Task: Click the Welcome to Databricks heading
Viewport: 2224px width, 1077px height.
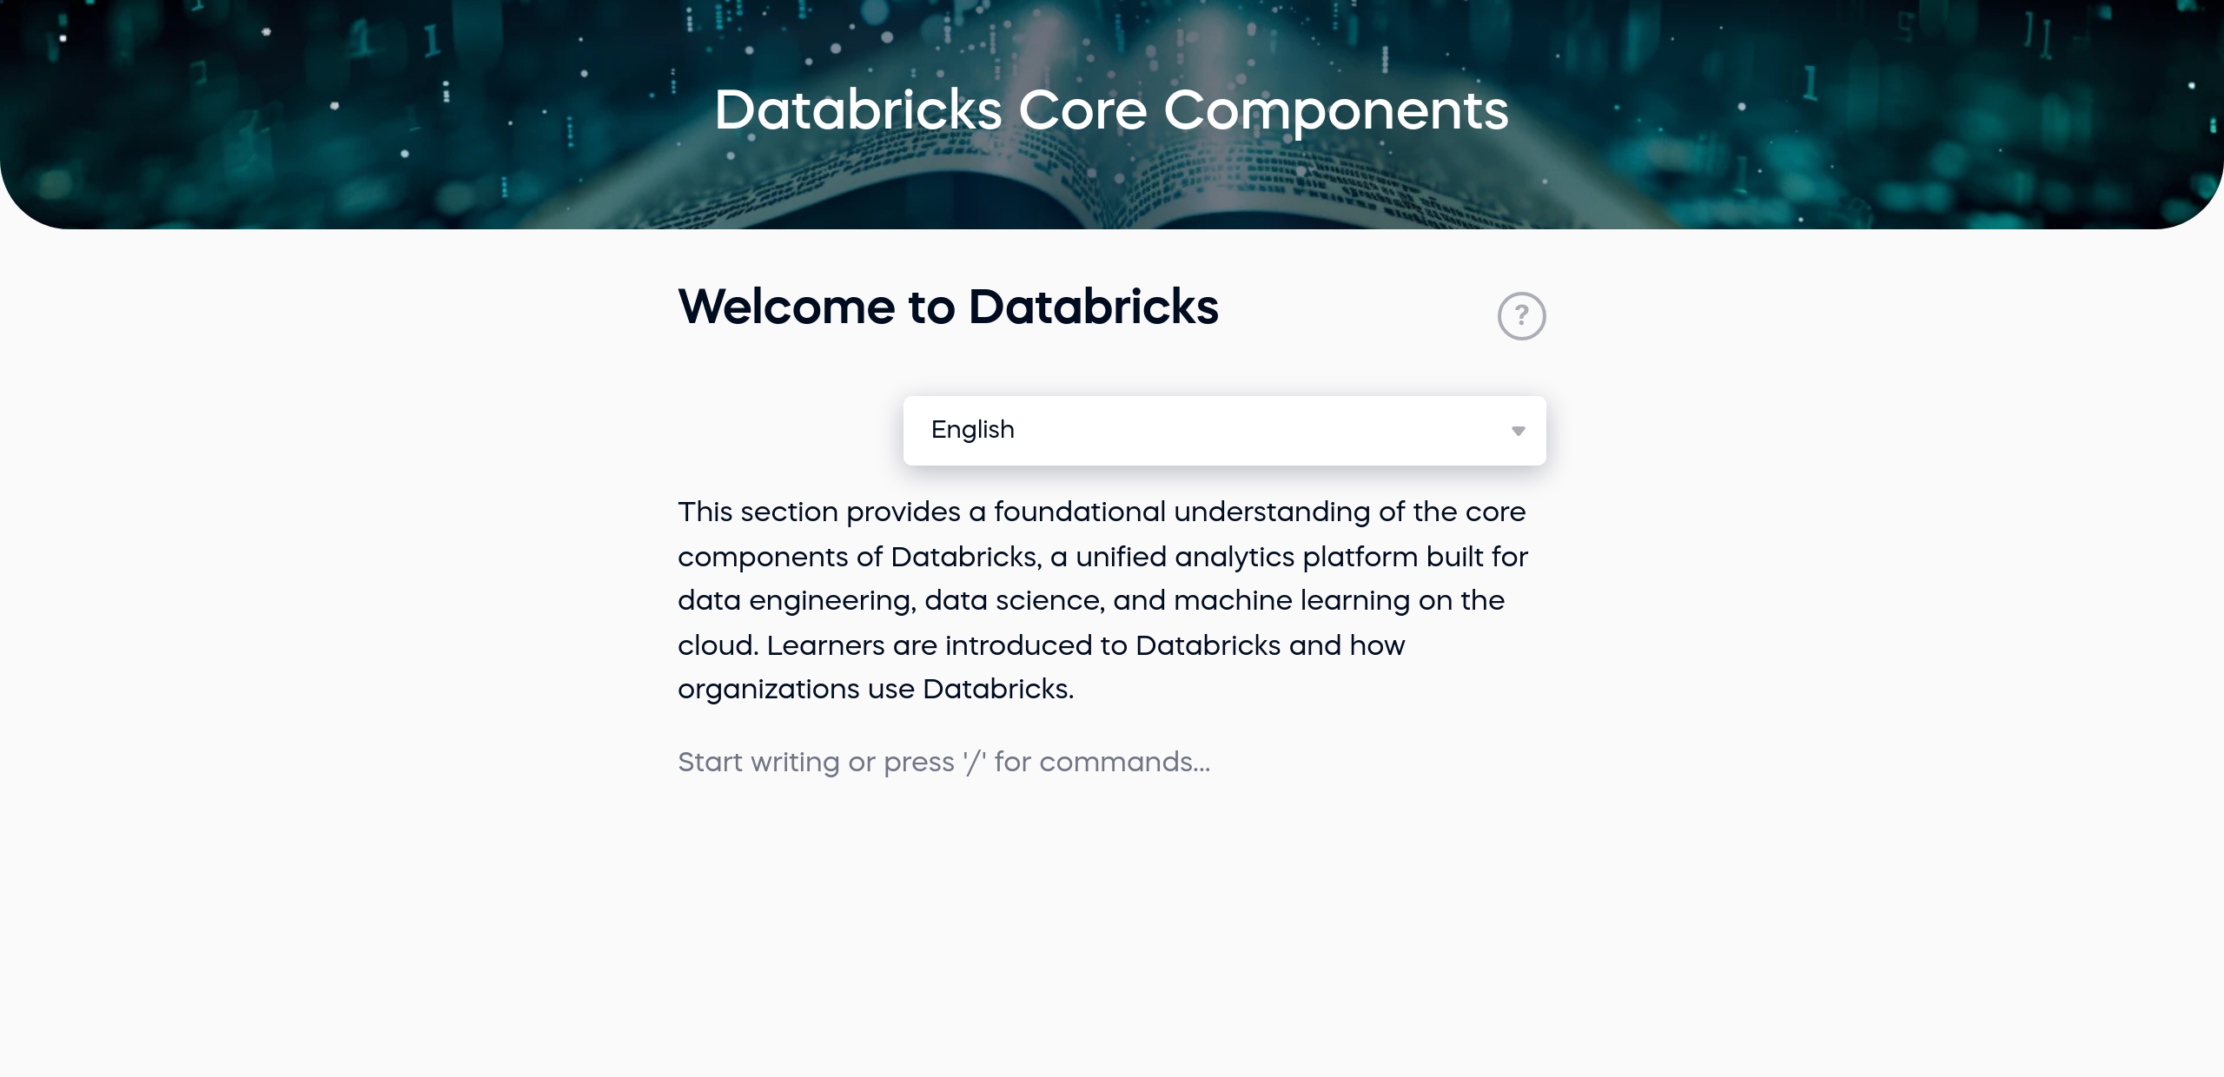Action: point(948,307)
